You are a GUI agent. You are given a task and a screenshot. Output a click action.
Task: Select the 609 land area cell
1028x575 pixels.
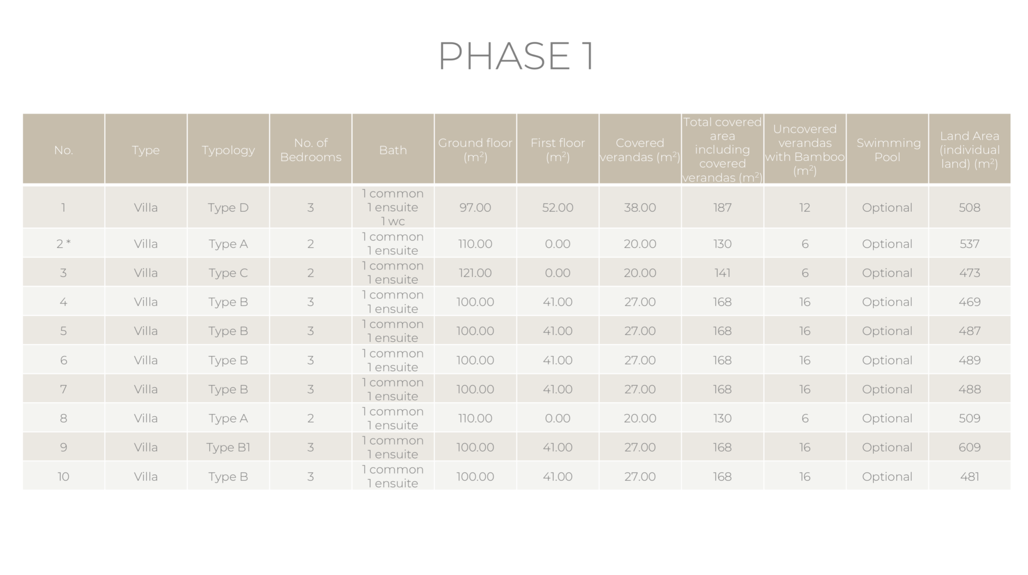(969, 448)
